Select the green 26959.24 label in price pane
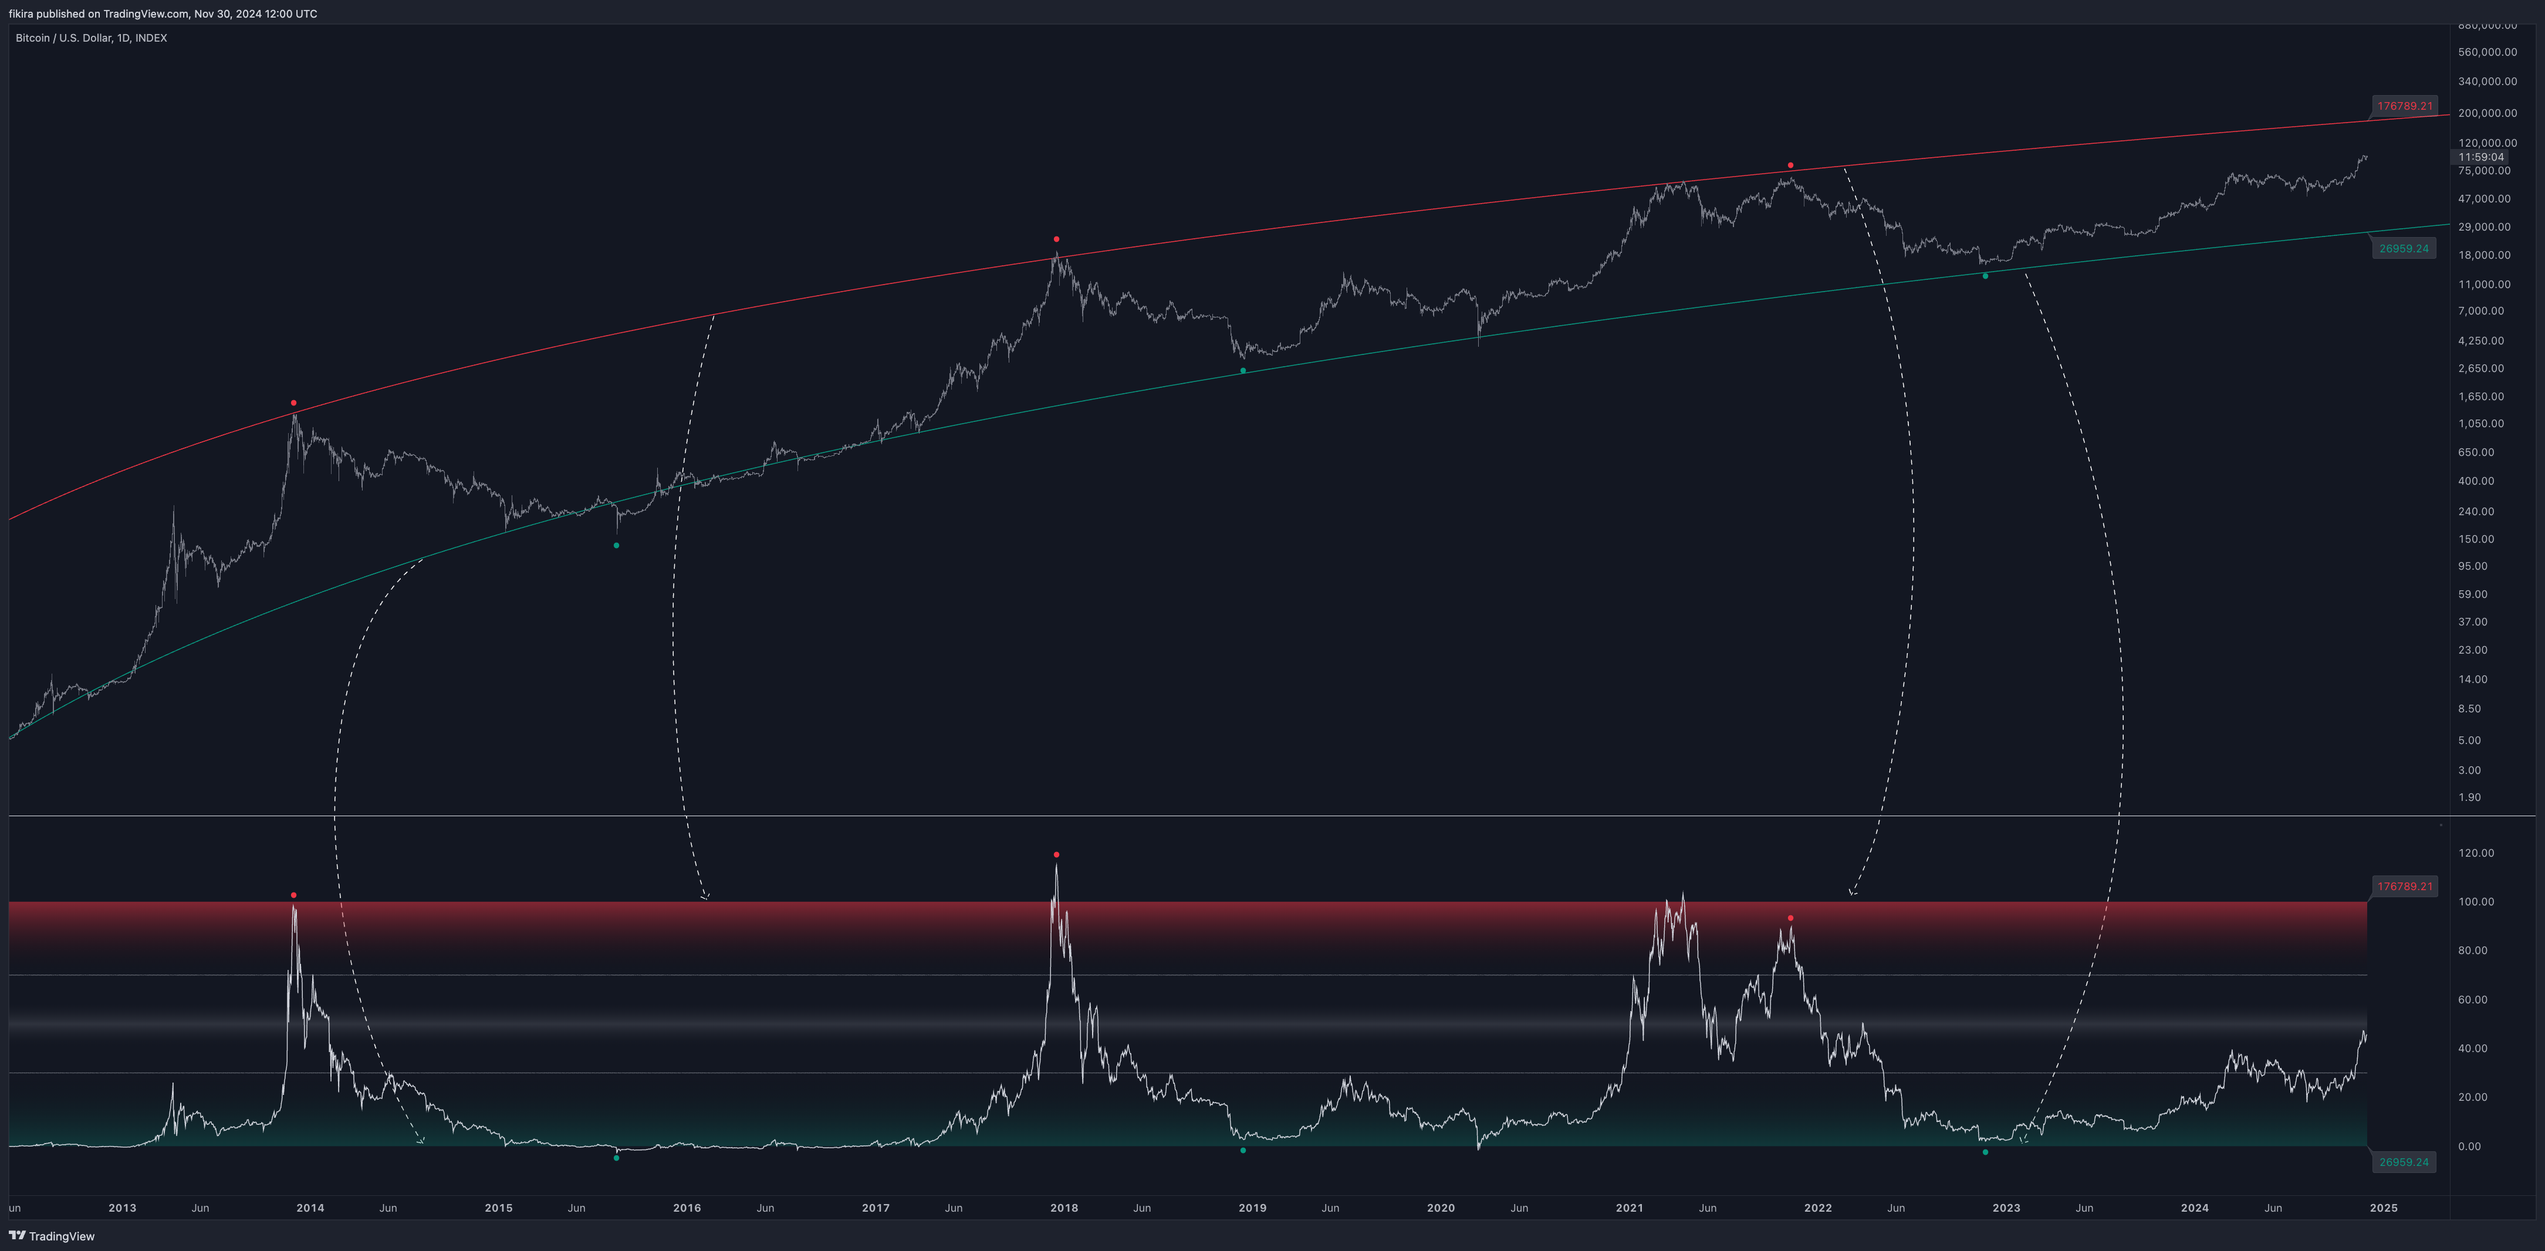Screen dimensions: 2545x1251 [x=2403, y=248]
